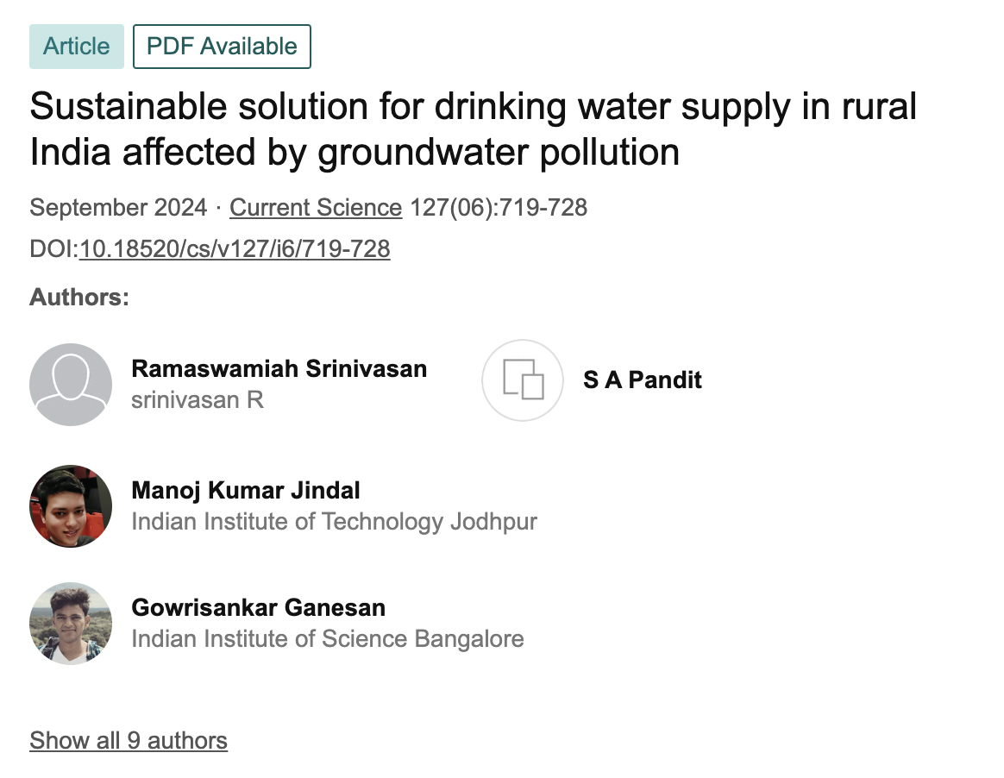Click the Article type badge
The width and height of the screenshot is (1004, 778).
[x=76, y=47]
